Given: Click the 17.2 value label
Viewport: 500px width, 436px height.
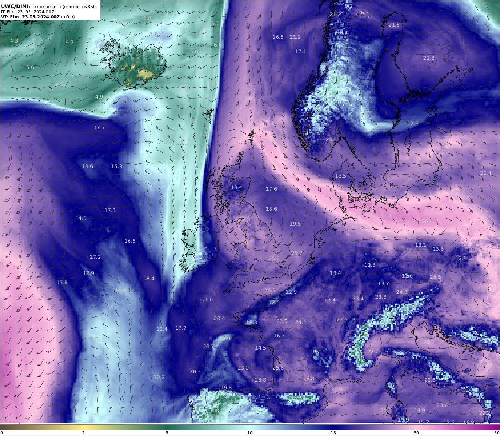Looking at the screenshot, I should [x=95, y=257].
